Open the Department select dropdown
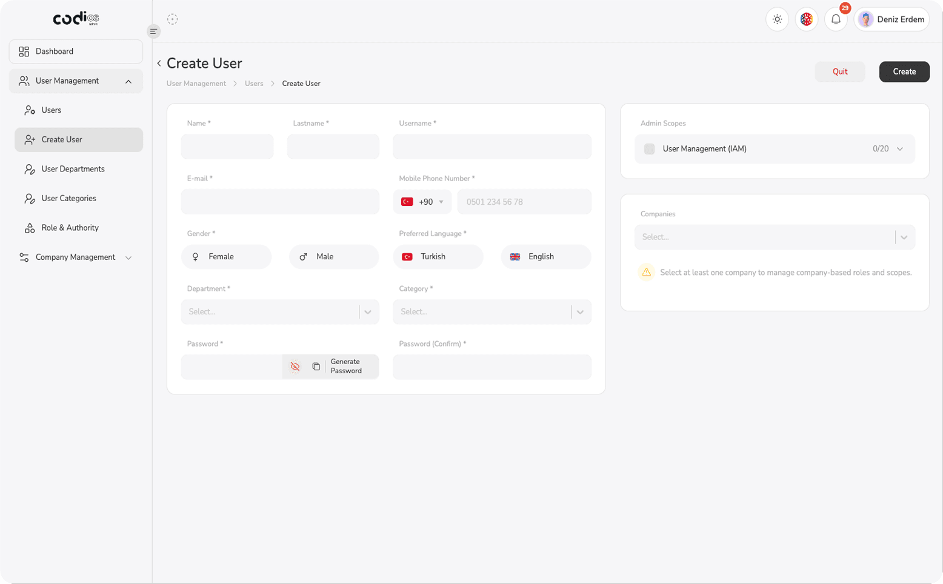 tap(280, 312)
